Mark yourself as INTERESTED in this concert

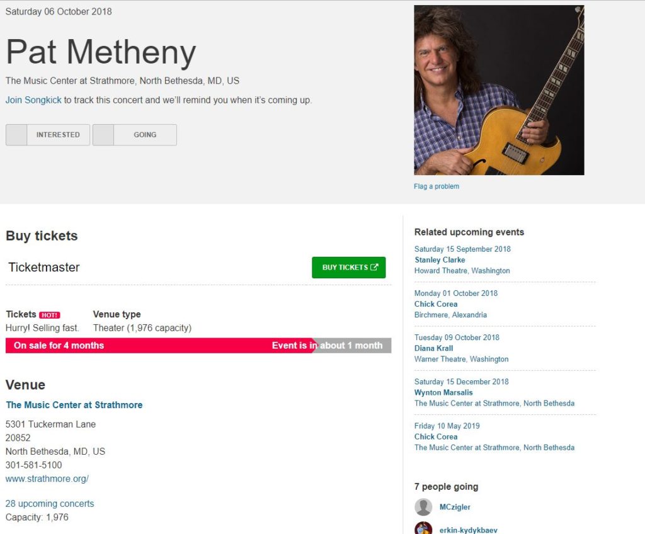47,135
